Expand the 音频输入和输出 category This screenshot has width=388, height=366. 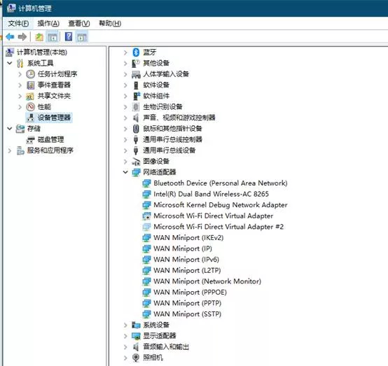point(125,346)
